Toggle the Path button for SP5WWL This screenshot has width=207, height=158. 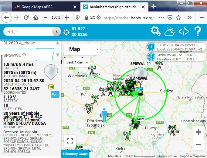click(55, 94)
